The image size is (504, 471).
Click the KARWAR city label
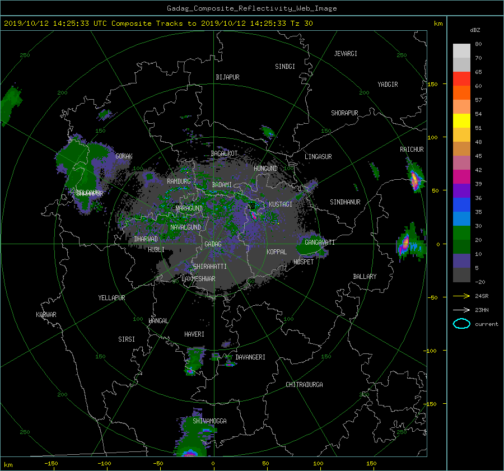[46, 315]
